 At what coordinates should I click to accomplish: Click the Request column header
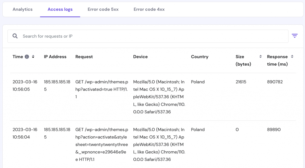pos(84,57)
